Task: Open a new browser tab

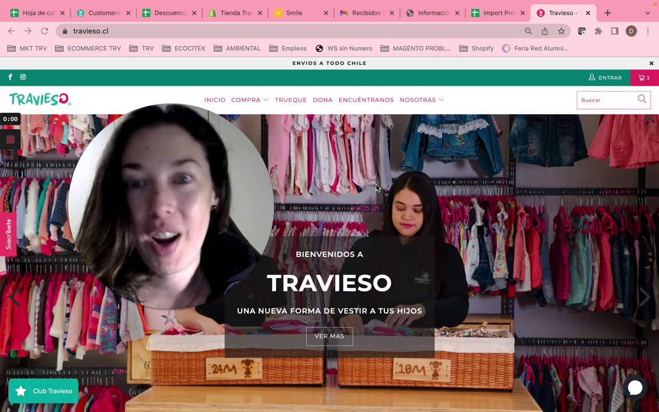Action: click(x=608, y=13)
